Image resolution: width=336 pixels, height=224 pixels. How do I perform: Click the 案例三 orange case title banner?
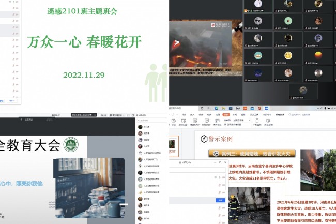point(252,154)
